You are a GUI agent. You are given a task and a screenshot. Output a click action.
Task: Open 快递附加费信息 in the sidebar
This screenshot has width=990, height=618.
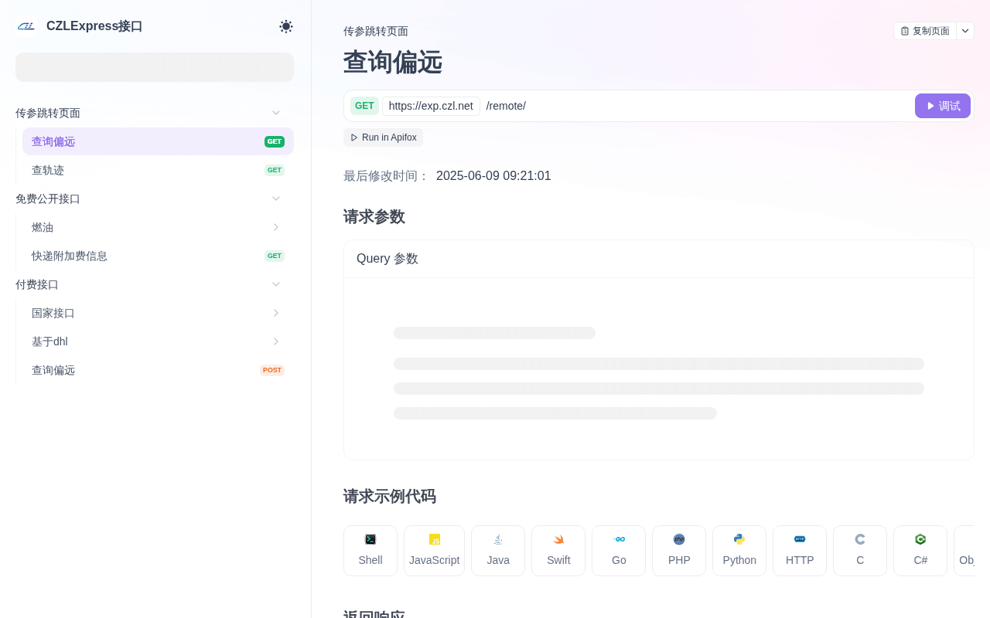pyautogui.click(x=158, y=256)
